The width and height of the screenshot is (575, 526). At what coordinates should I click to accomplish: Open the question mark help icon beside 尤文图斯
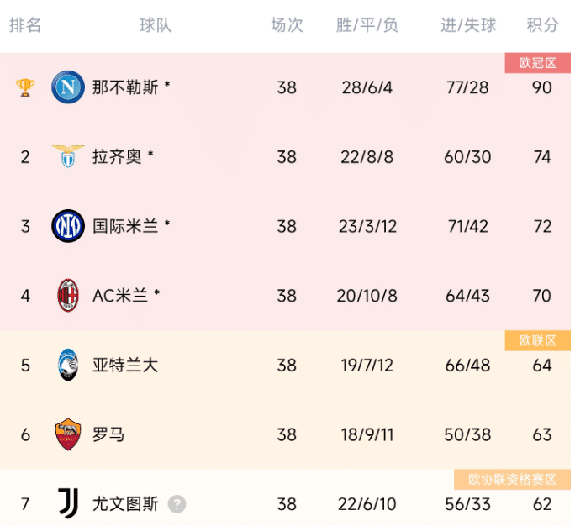tap(177, 504)
